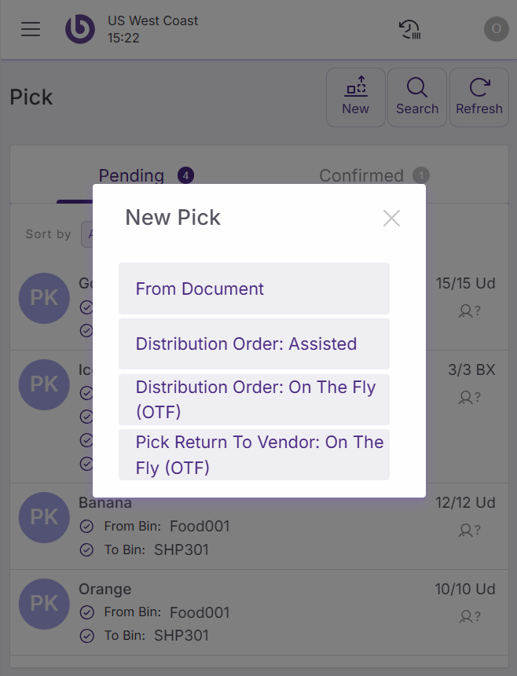Toggle the Banana From Bin check icon

87,526
